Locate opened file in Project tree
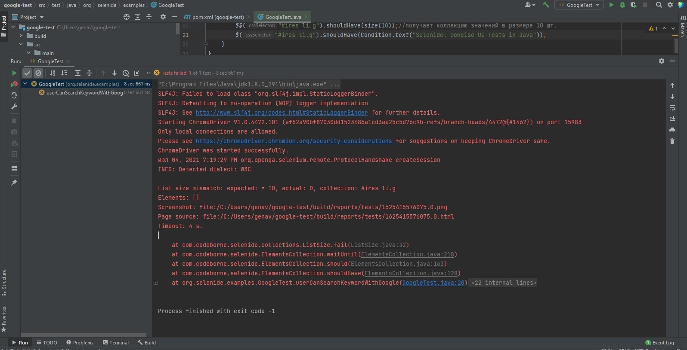Screen dimensions: 687x350 (x=127, y=17)
